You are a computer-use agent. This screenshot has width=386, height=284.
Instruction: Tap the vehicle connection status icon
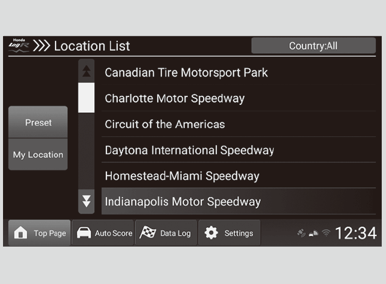click(314, 233)
